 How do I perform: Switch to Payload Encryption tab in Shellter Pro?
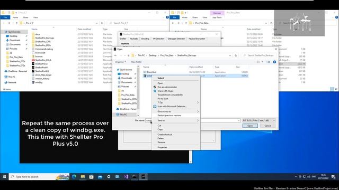[x=197, y=39]
